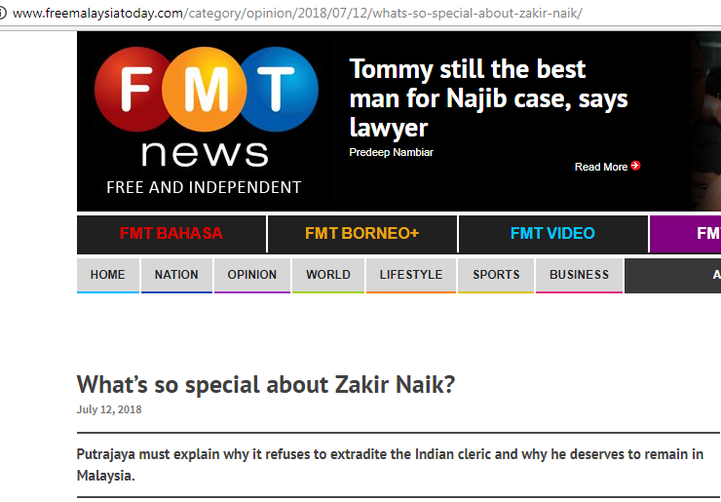
Task: Click the banner photo thumbnail at right
Action: tap(705, 121)
